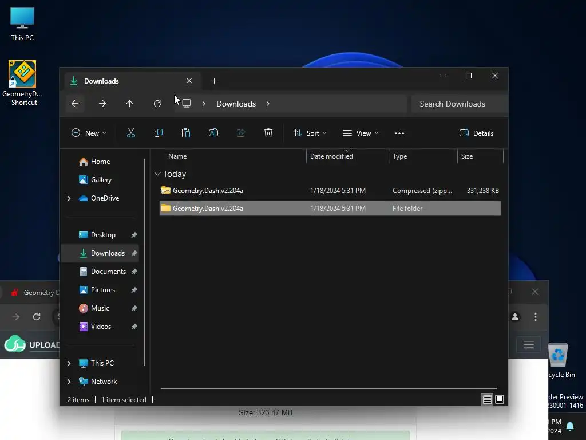Sort by Date modified column header

pyautogui.click(x=331, y=156)
